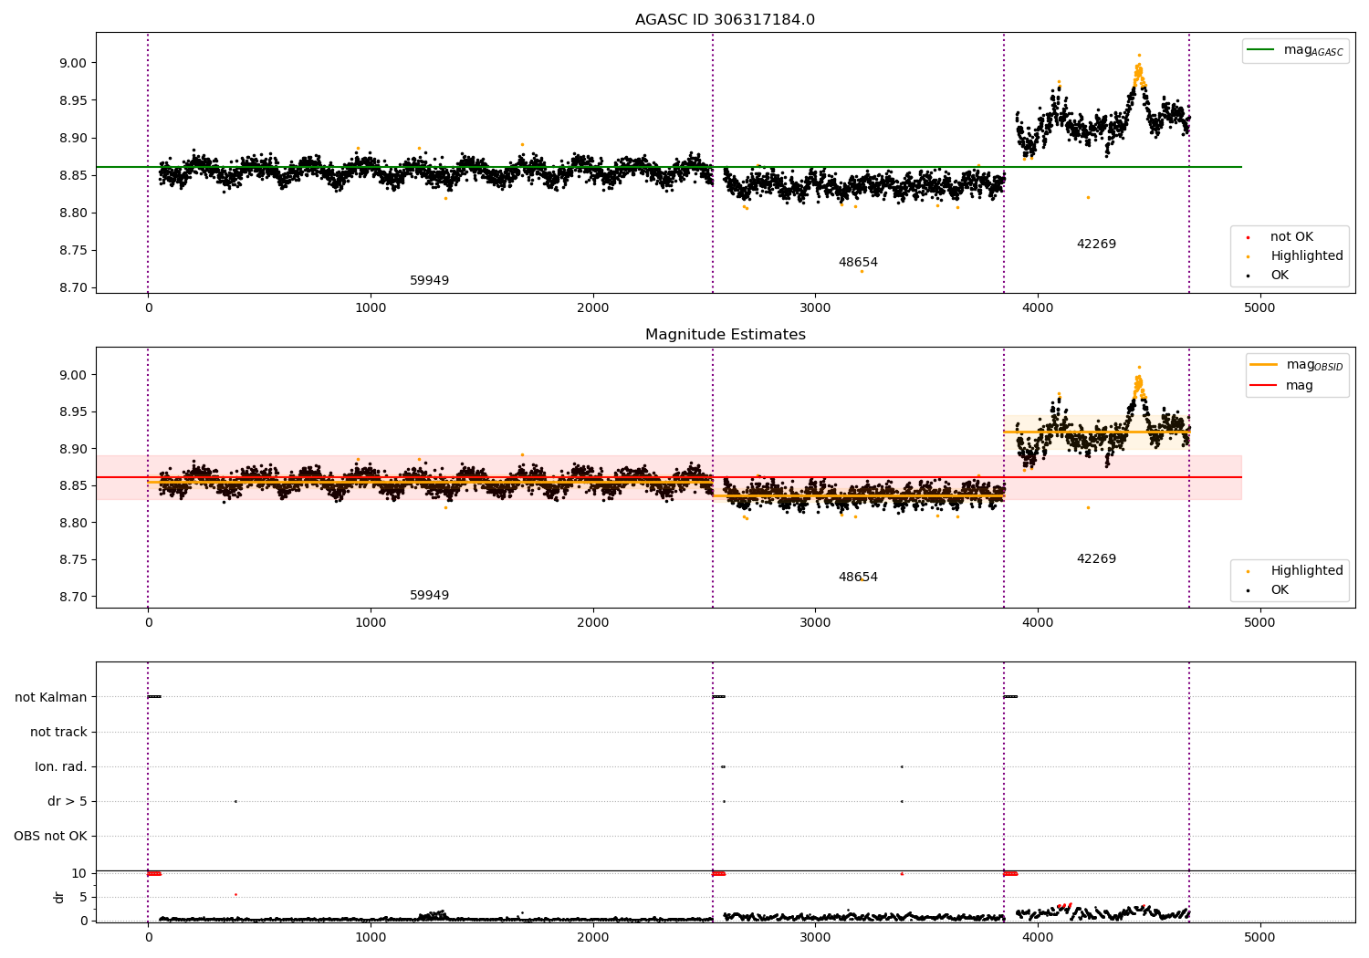
Task: Click the 'Highlighted' entry in top plot legend
Action: coord(1307,256)
